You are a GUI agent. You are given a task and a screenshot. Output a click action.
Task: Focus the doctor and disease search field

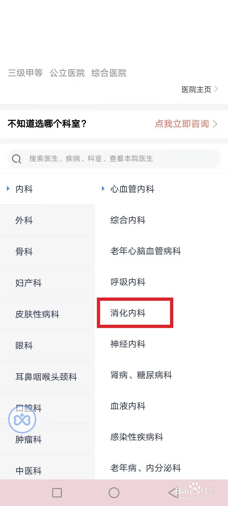114,158
